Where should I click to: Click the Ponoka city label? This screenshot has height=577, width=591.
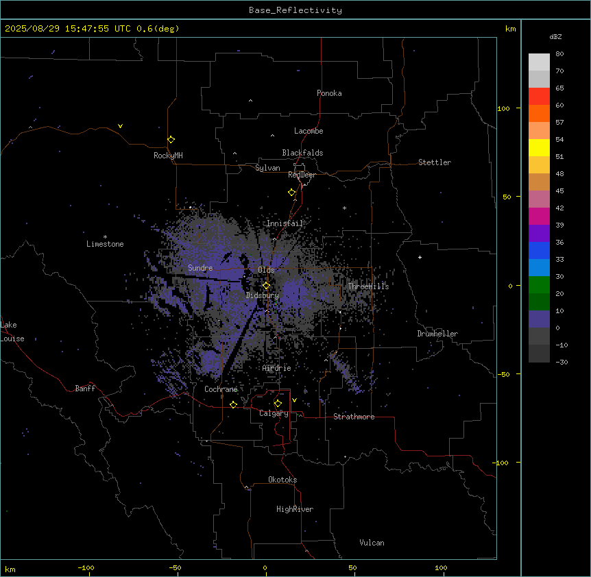[x=329, y=93]
